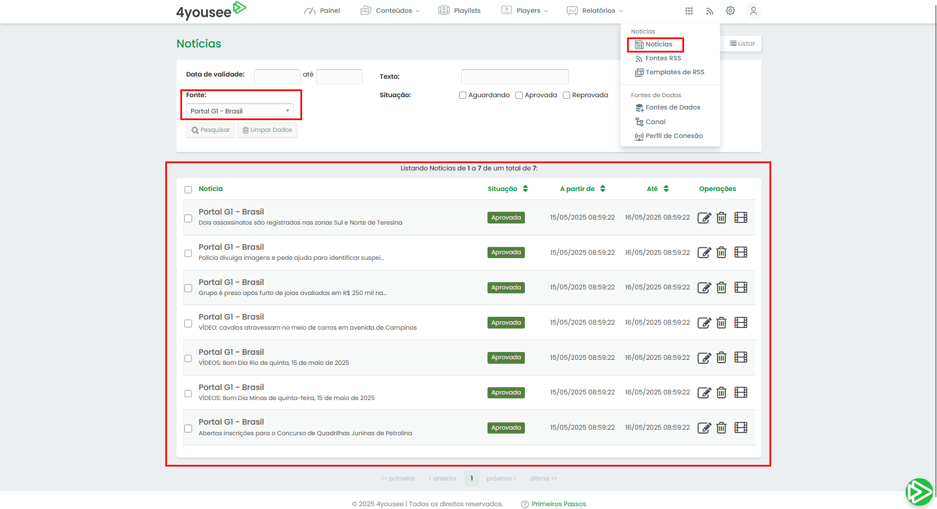Click the próxima pagination link
The image size is (937, 509).
click(x=501, y=478)
